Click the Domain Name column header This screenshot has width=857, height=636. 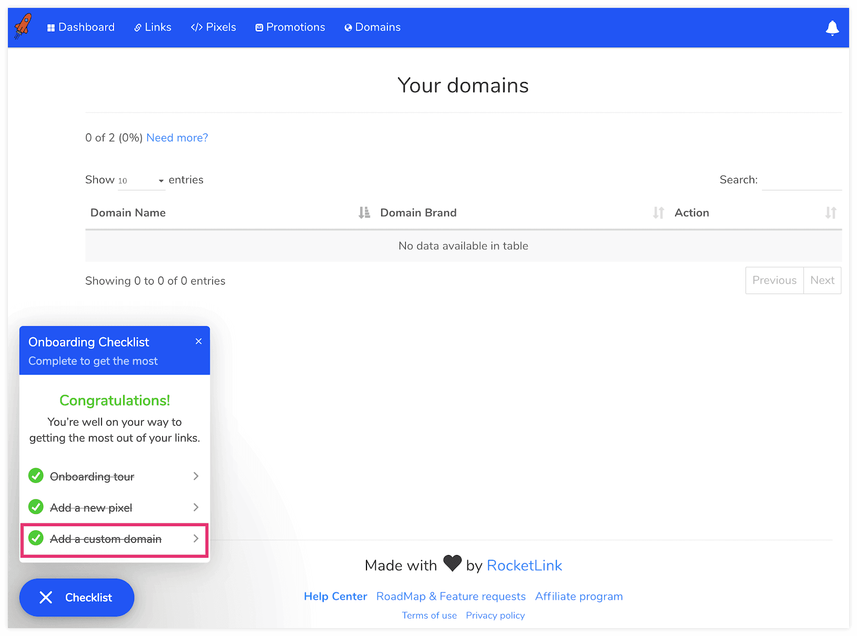coord(128,213)
